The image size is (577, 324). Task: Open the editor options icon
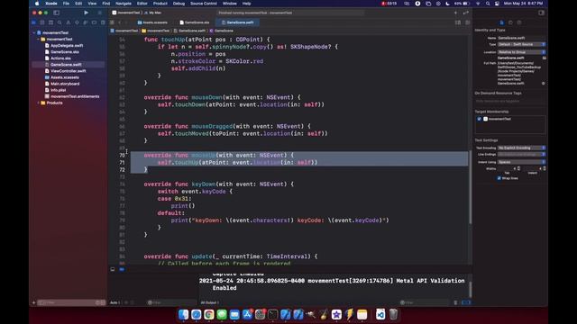pos(458,22)
